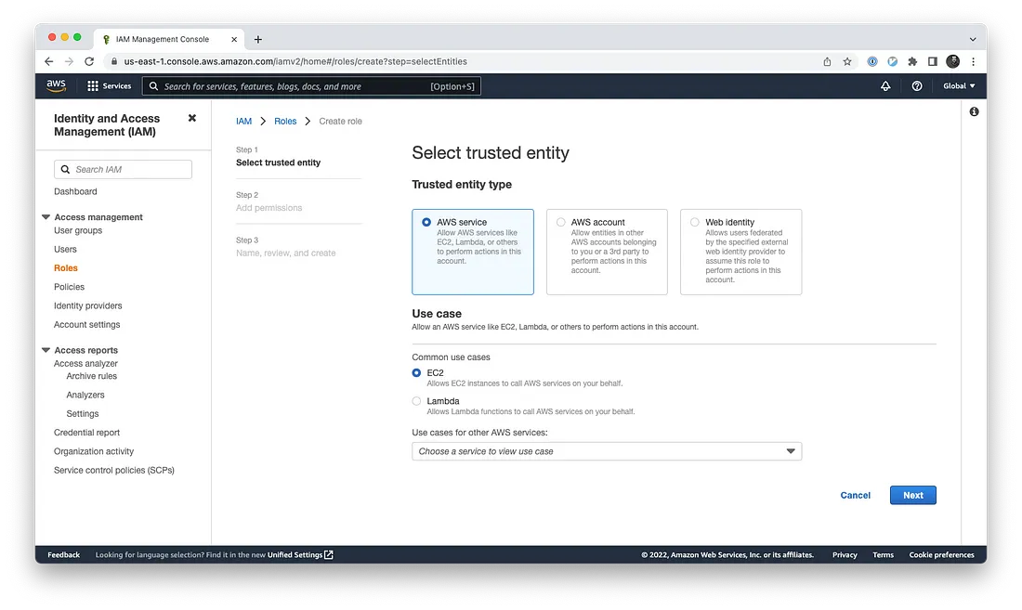Screen dimensions: 1022x610
Task: Open the info panel icon at right
Action: point(974,112)
